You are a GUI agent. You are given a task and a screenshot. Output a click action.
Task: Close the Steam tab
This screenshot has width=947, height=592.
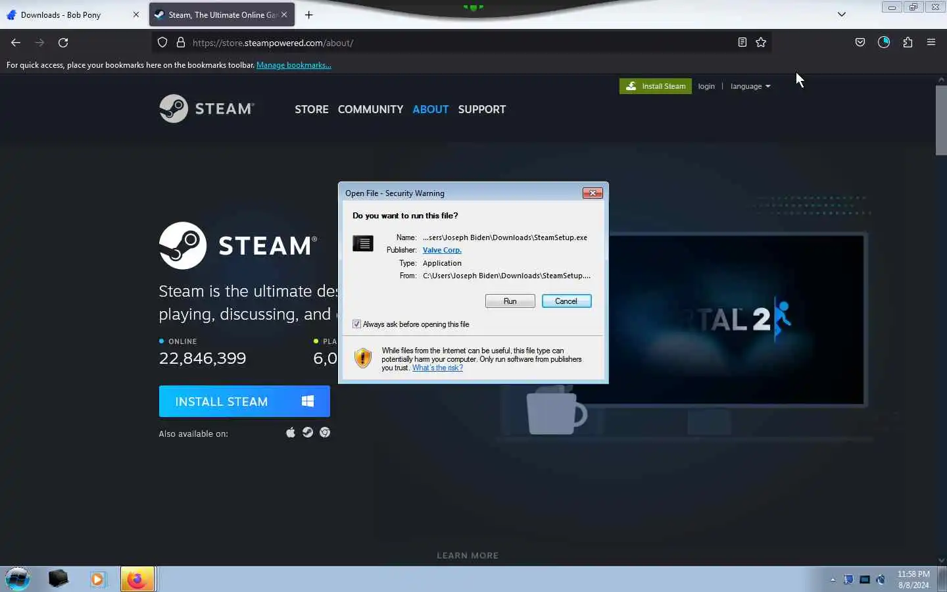(x=284, y=14)
